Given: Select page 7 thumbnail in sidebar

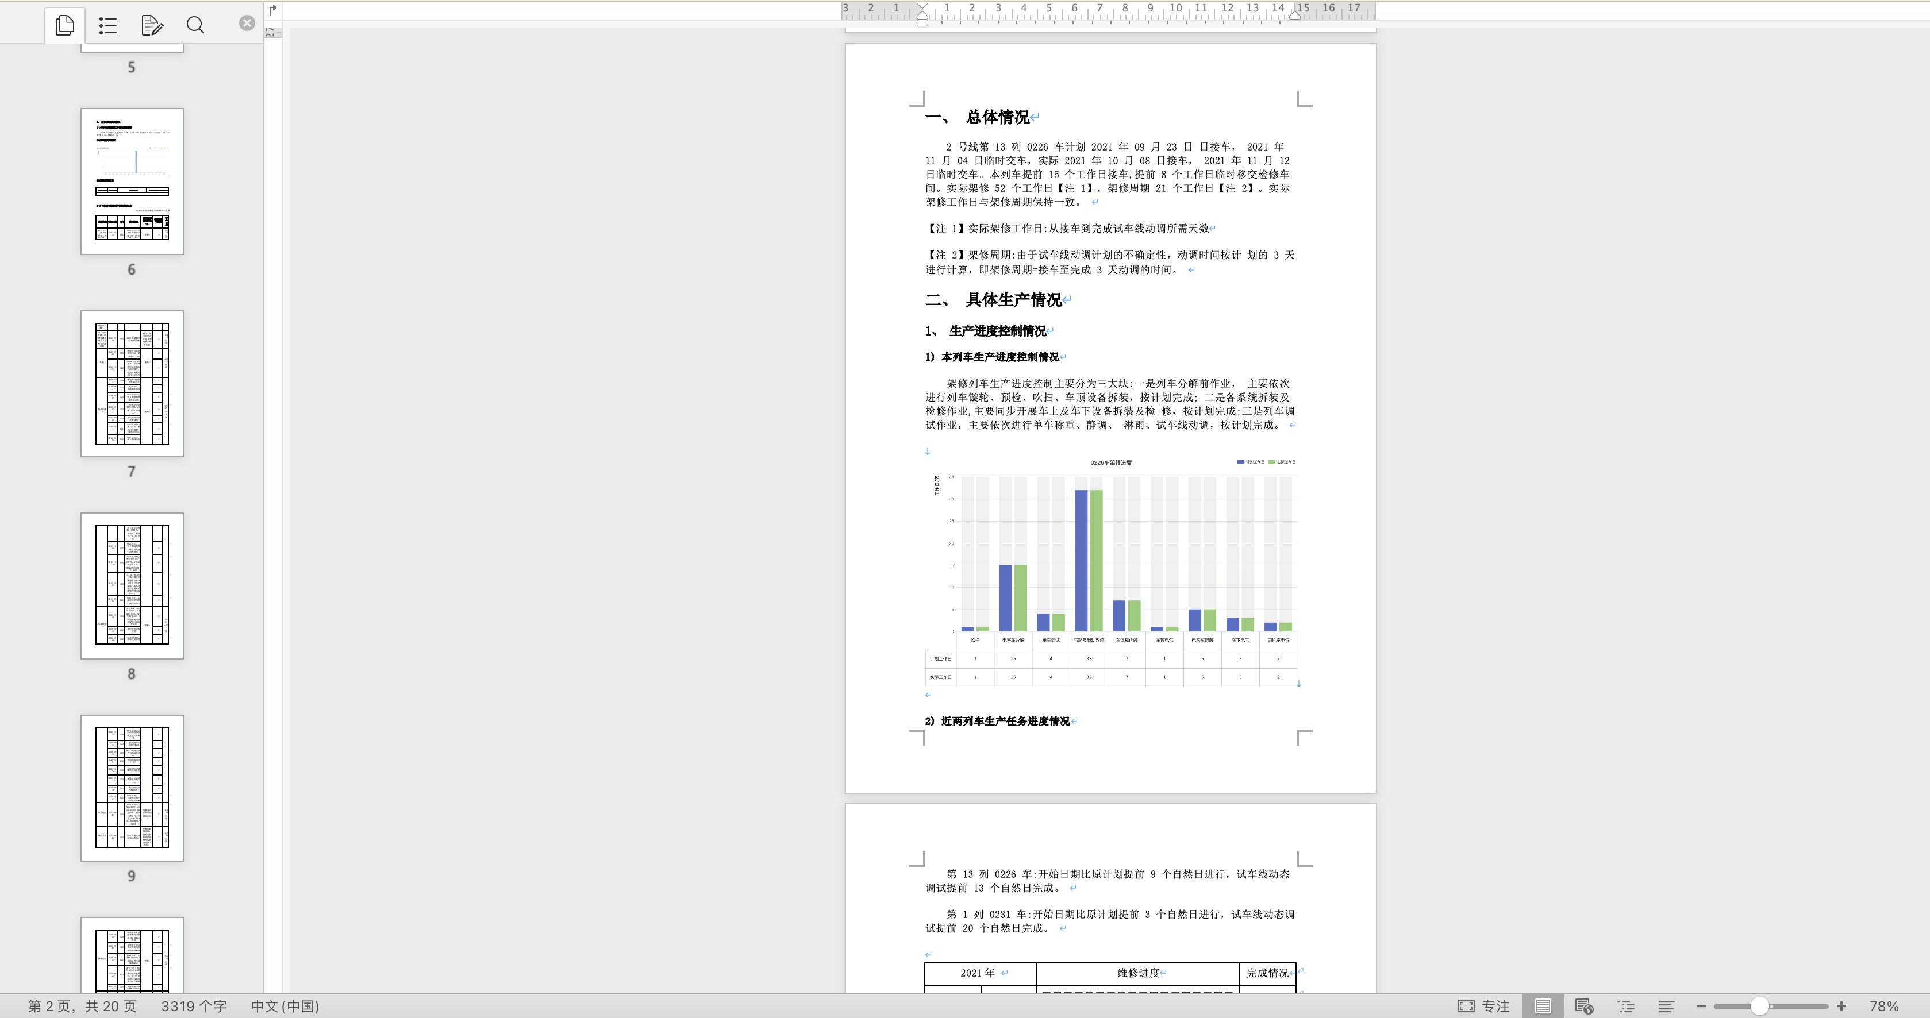Looking at the screenshot, I should (132, 384).
